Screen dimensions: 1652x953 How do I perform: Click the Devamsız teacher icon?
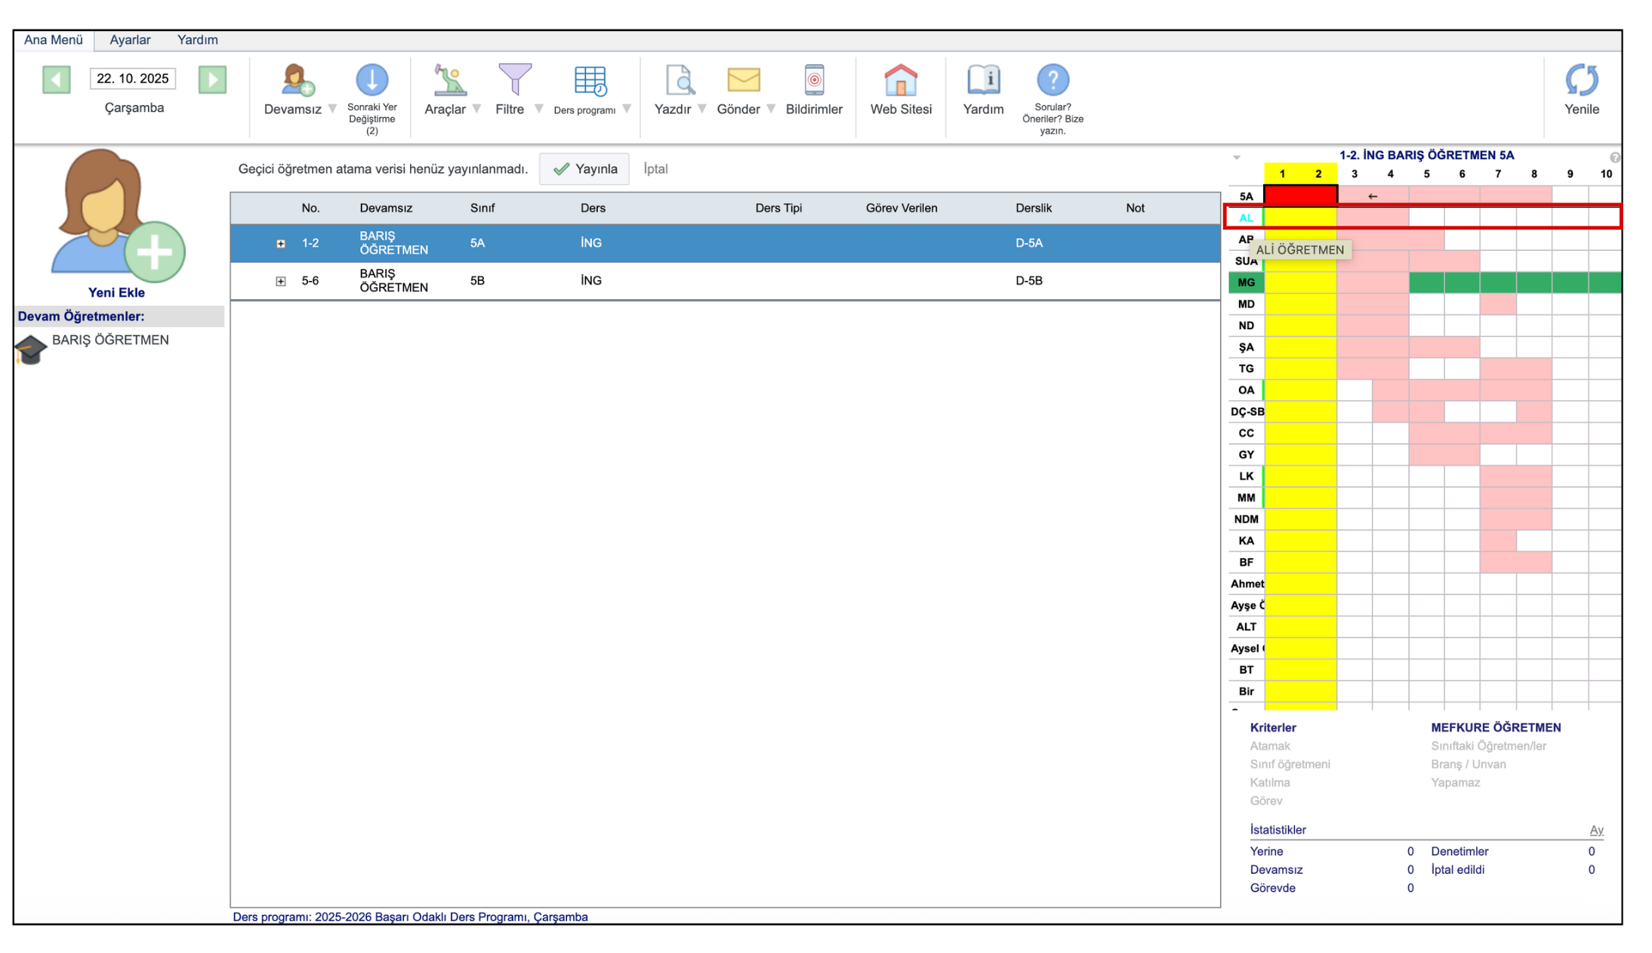click(x=297, y=80)
